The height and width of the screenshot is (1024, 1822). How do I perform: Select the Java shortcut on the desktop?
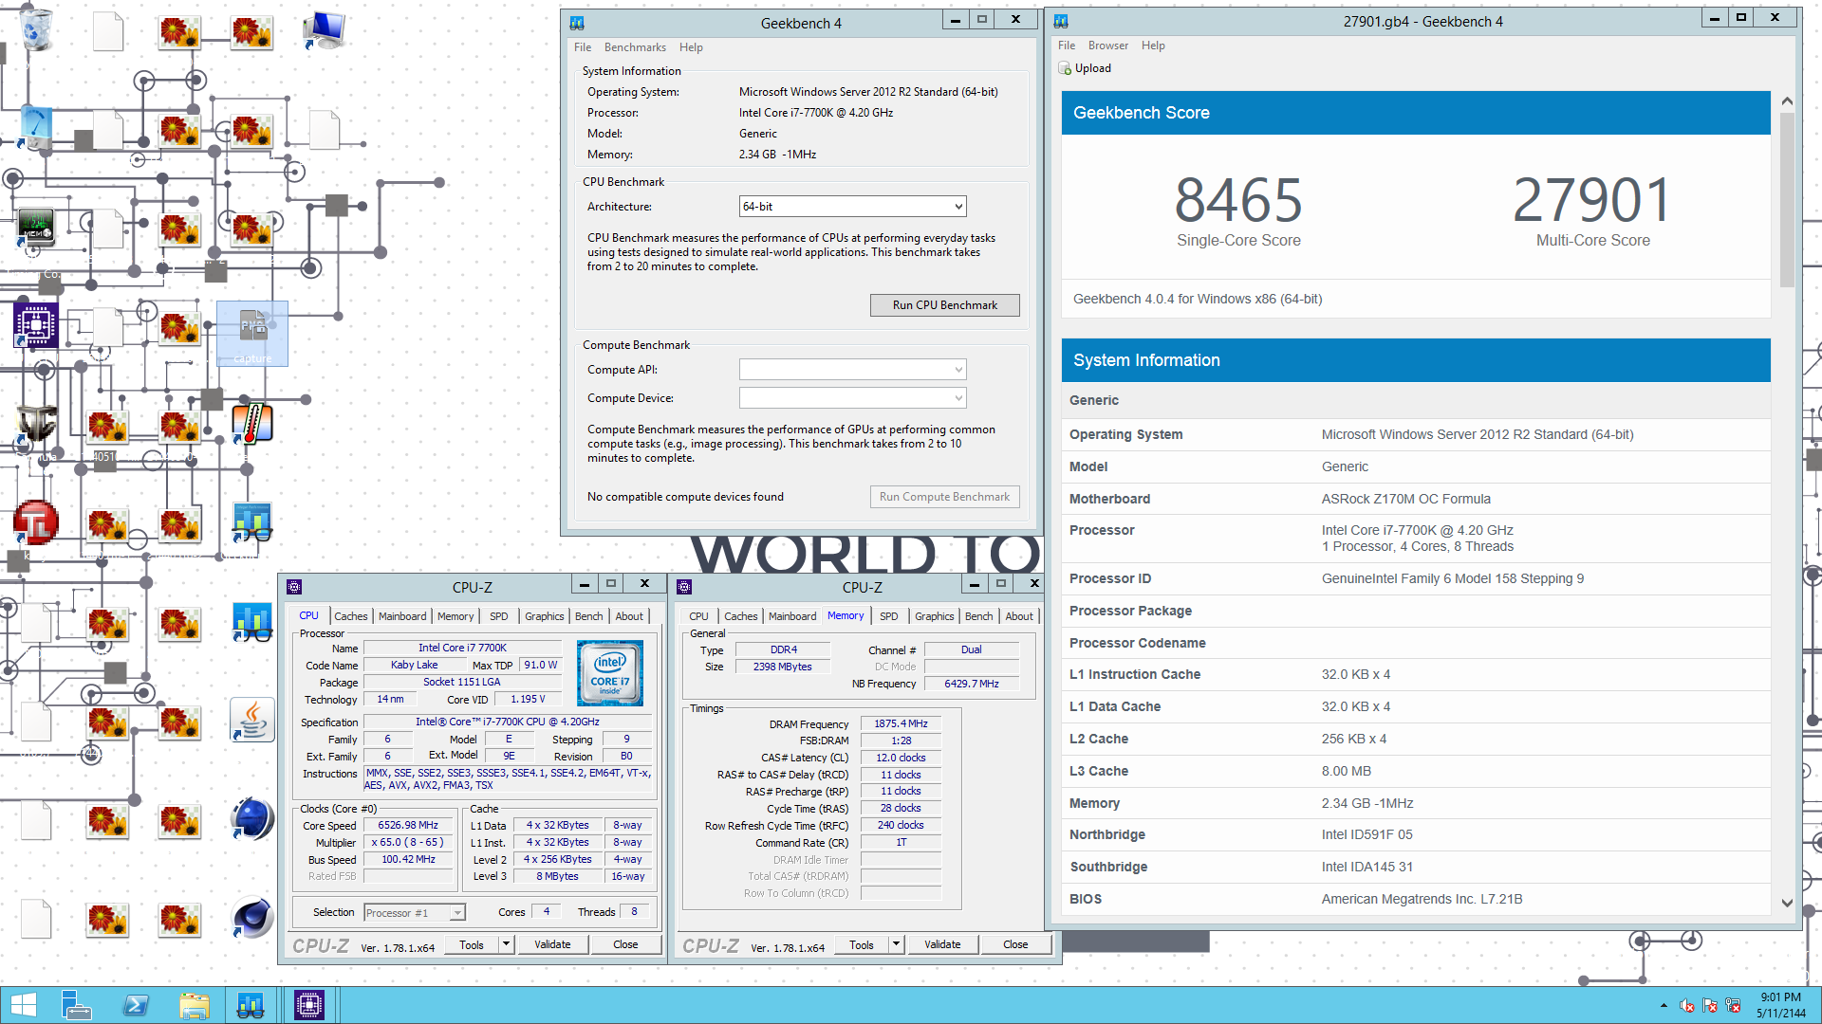(x=252, y=721)
